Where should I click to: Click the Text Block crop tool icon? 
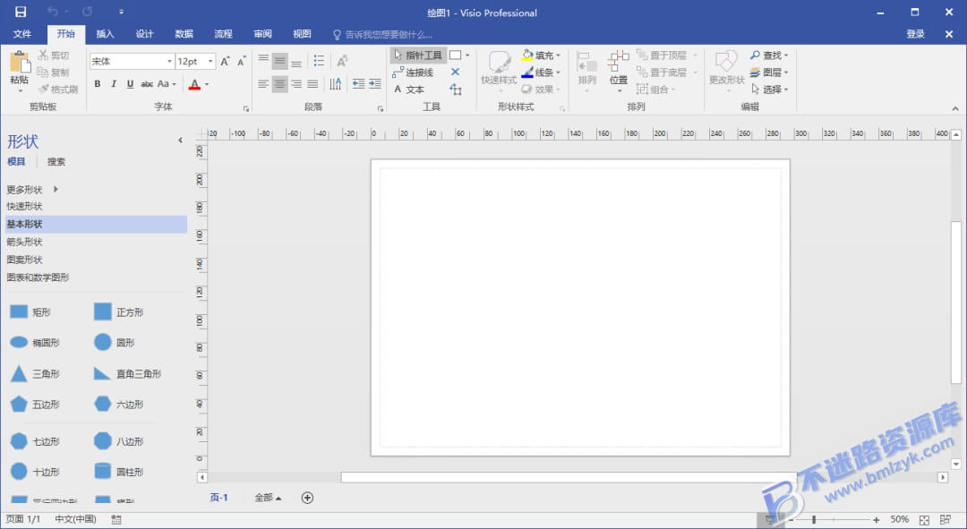[456, 90]
